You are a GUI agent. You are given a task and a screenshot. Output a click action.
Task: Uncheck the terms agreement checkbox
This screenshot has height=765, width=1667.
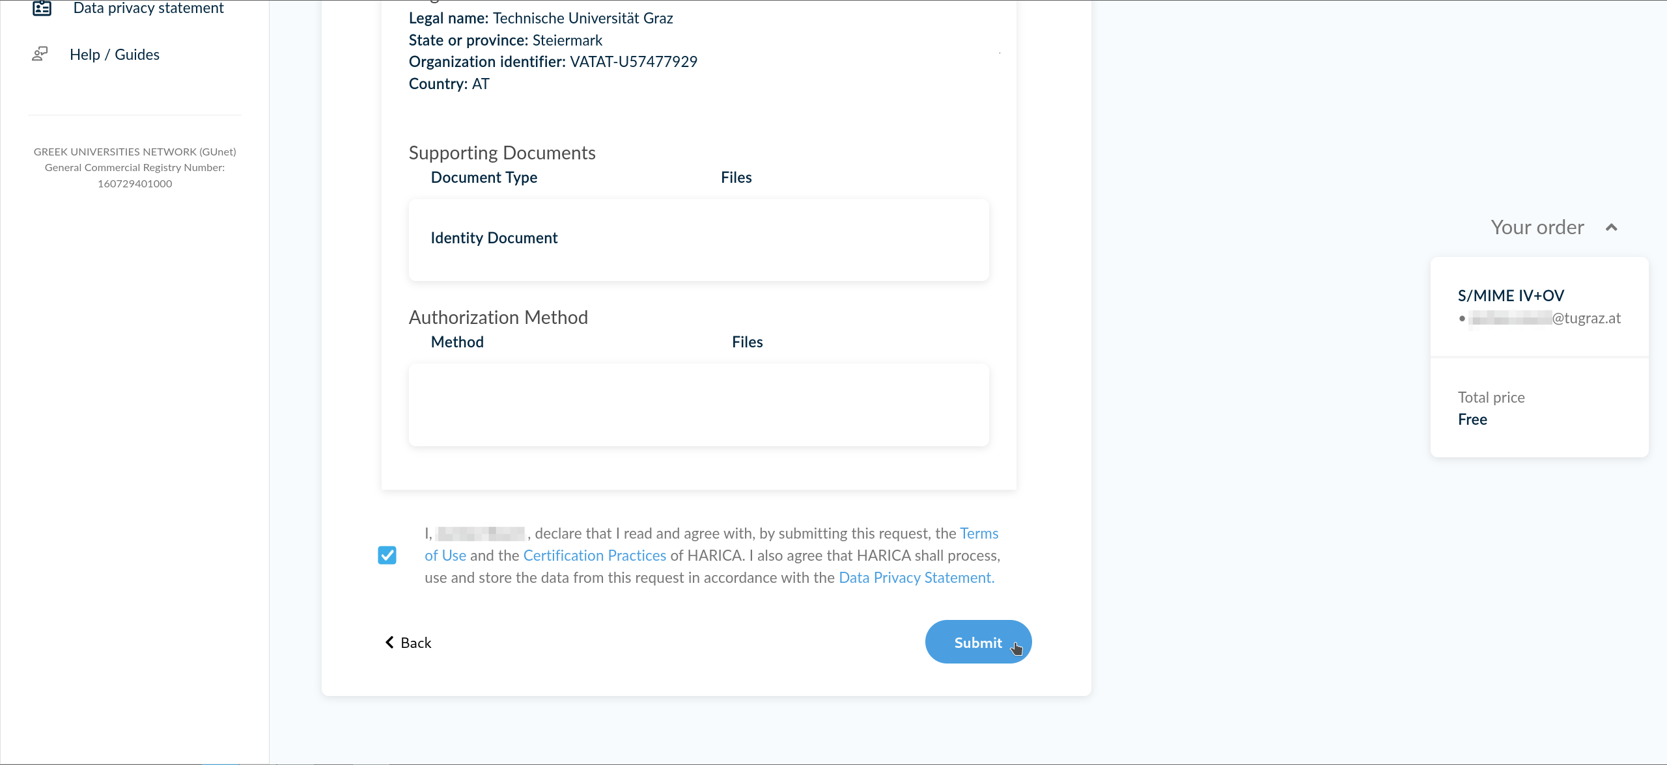pyautogui.click(x=387, y=555)
